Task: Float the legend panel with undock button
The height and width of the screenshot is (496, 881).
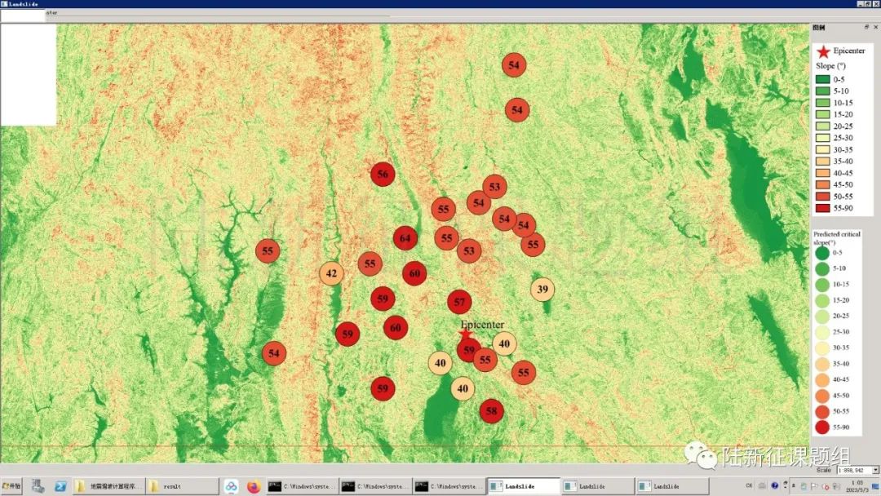Action: coord(866,27)
